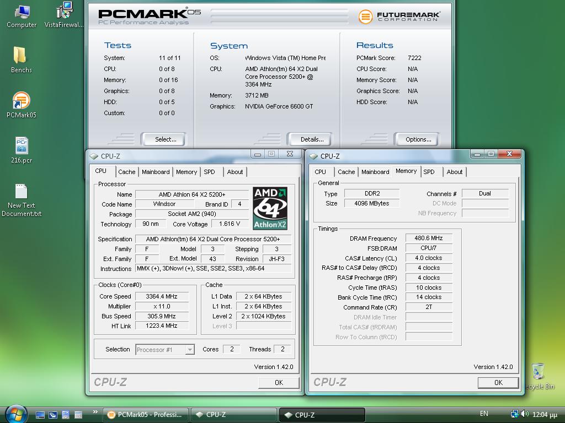Click the network tray icon
565x423 pixels.
[x=514, y=414]
